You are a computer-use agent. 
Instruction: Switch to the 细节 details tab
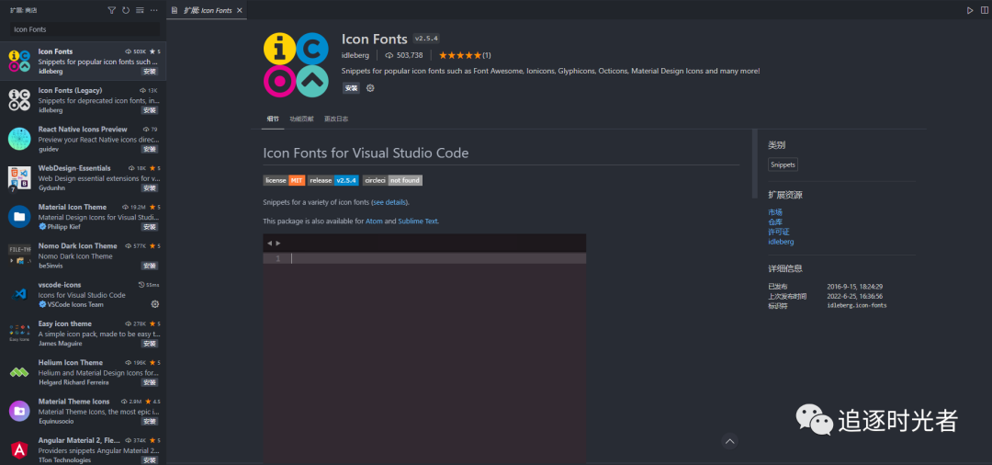273,119
